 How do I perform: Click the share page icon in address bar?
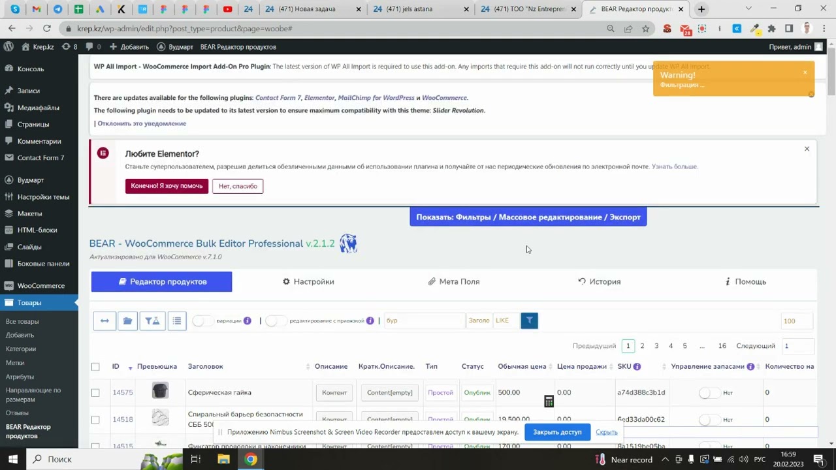tap(628, 29)
